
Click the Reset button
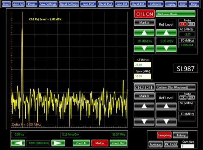pos(6,4)
